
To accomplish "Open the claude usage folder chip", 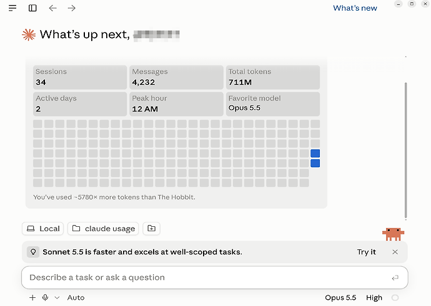I will tap(103, 228).
